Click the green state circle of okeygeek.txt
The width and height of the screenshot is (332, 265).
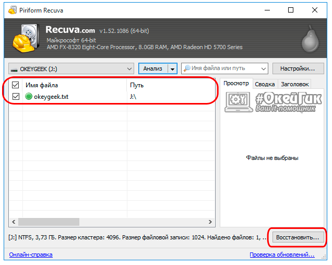click(29, 97)
